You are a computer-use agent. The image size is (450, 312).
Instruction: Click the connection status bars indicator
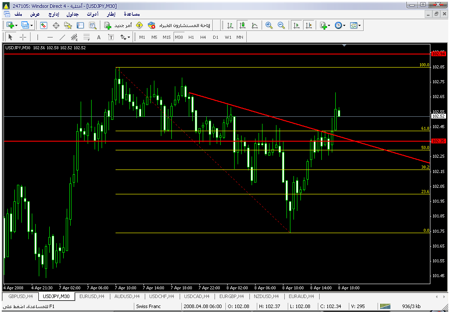tap(385, 306)
